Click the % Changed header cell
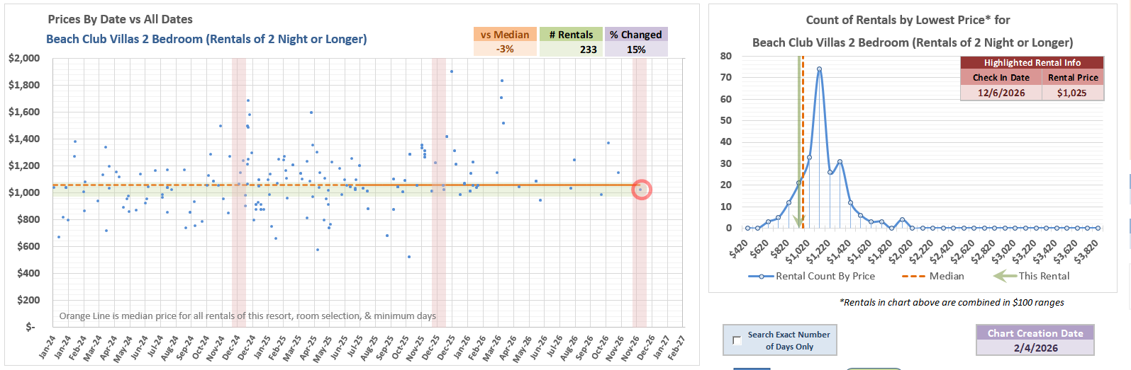Viewport: 1131px width, 370px height. tap(636, 35)
